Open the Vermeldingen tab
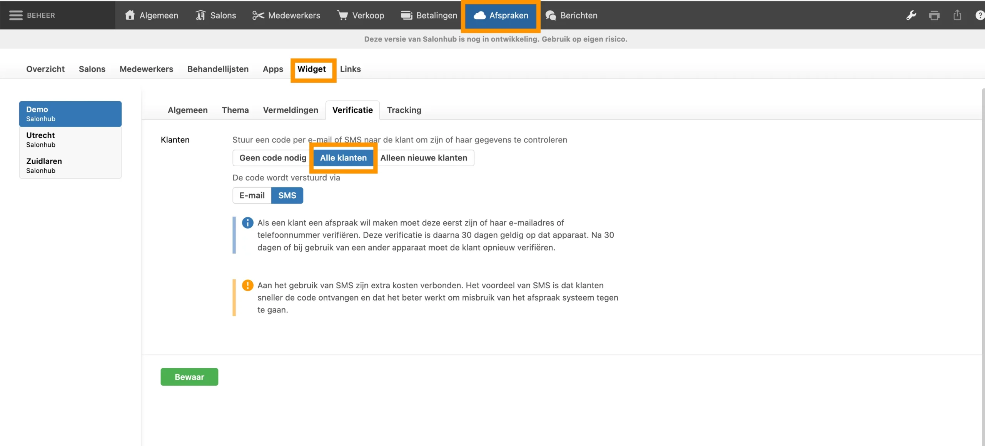 290,110
